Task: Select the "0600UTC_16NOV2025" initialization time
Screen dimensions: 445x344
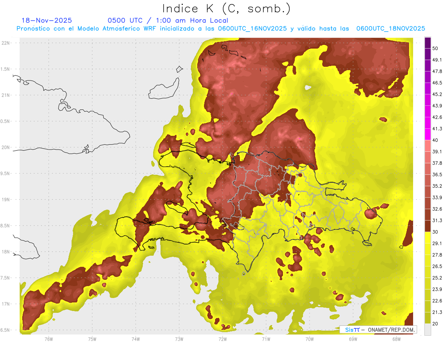Action: [252, 29]
